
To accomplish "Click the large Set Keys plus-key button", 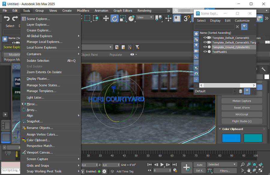I will pyautogui.click(x=187, y=168).
